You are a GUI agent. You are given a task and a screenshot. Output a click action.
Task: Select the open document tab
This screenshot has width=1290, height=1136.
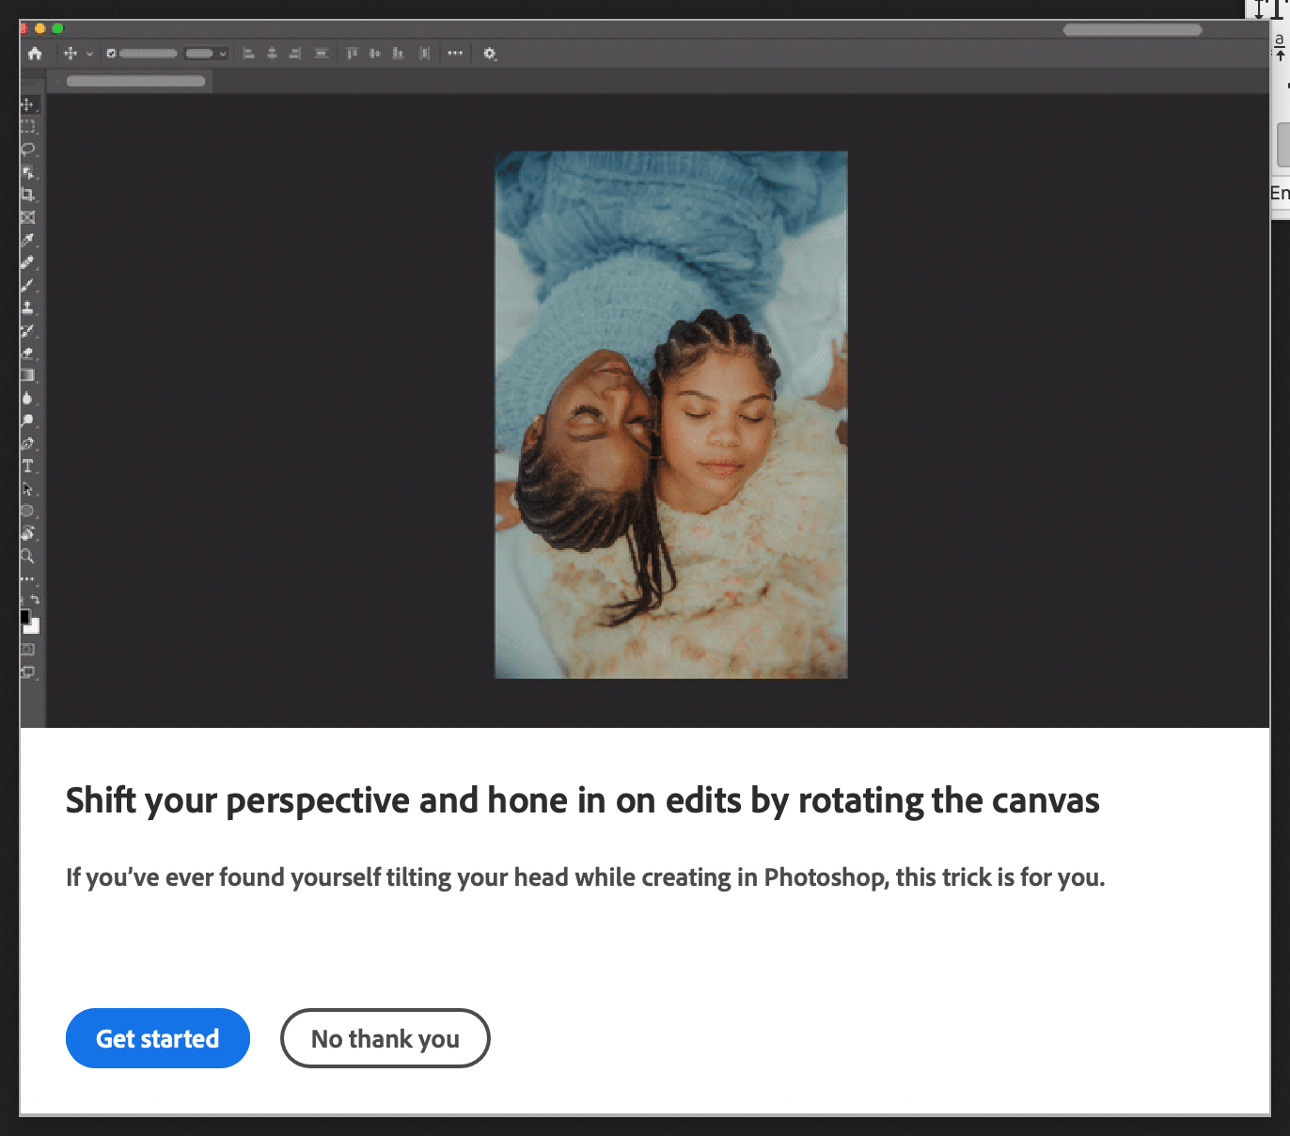tap(135, 82)
